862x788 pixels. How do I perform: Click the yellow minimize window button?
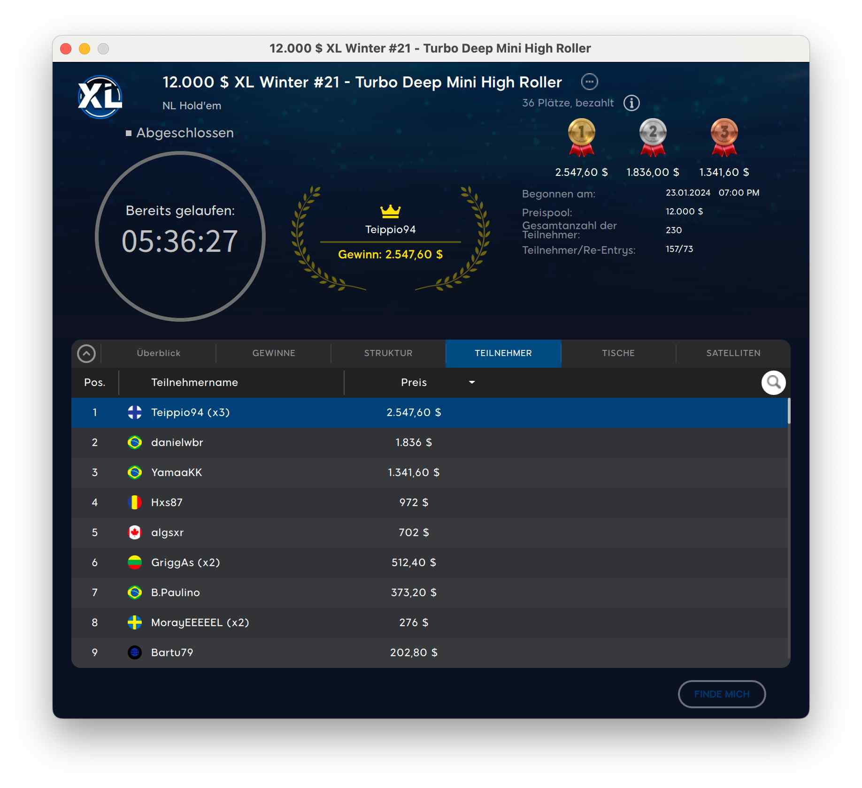[x=85, y=49]
